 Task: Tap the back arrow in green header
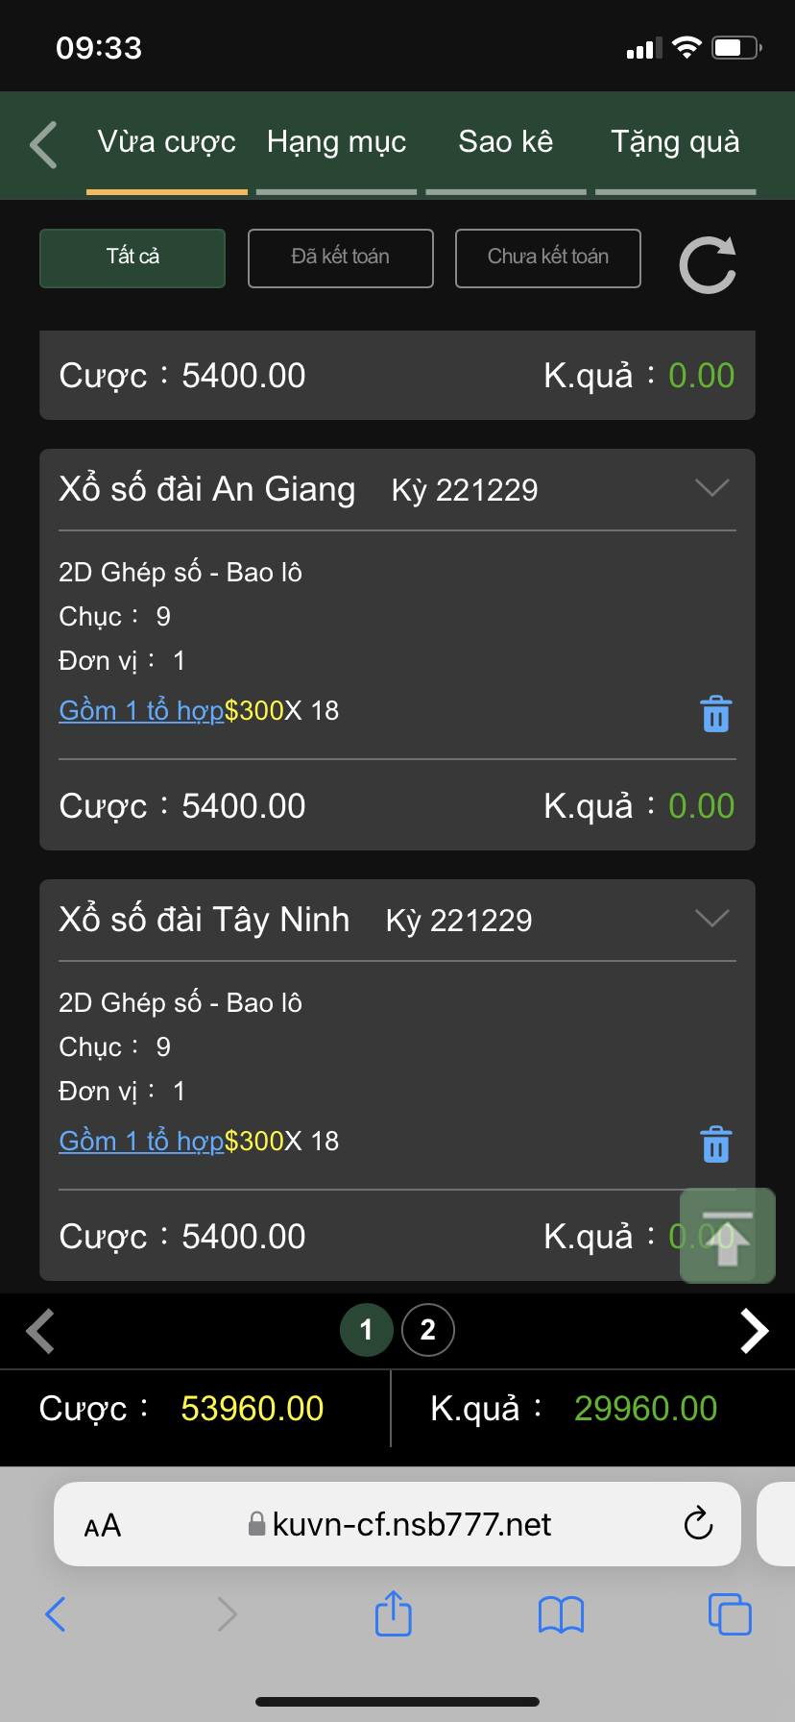pos(44,145)
